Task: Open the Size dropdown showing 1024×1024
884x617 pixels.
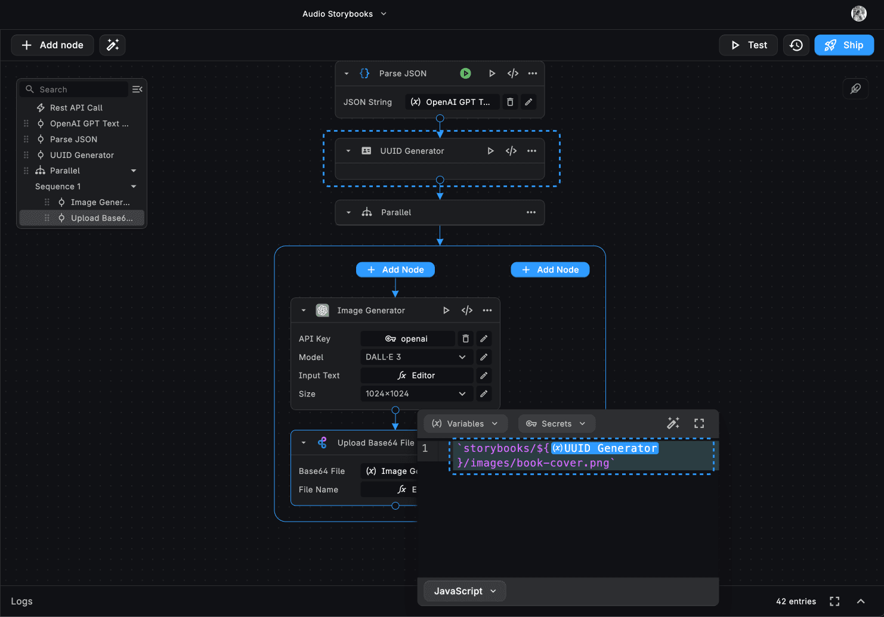Action: [x=416, y=394]
